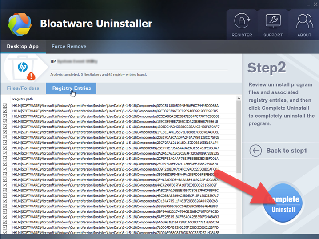The image size is (319, 239).
Task: Toggle checkbox for entry 0C5CA8CA39D384728547C778FFC98D89
Action: [5, 116]
